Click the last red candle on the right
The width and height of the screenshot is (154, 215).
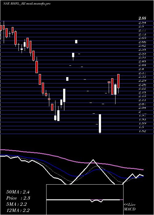118,81
